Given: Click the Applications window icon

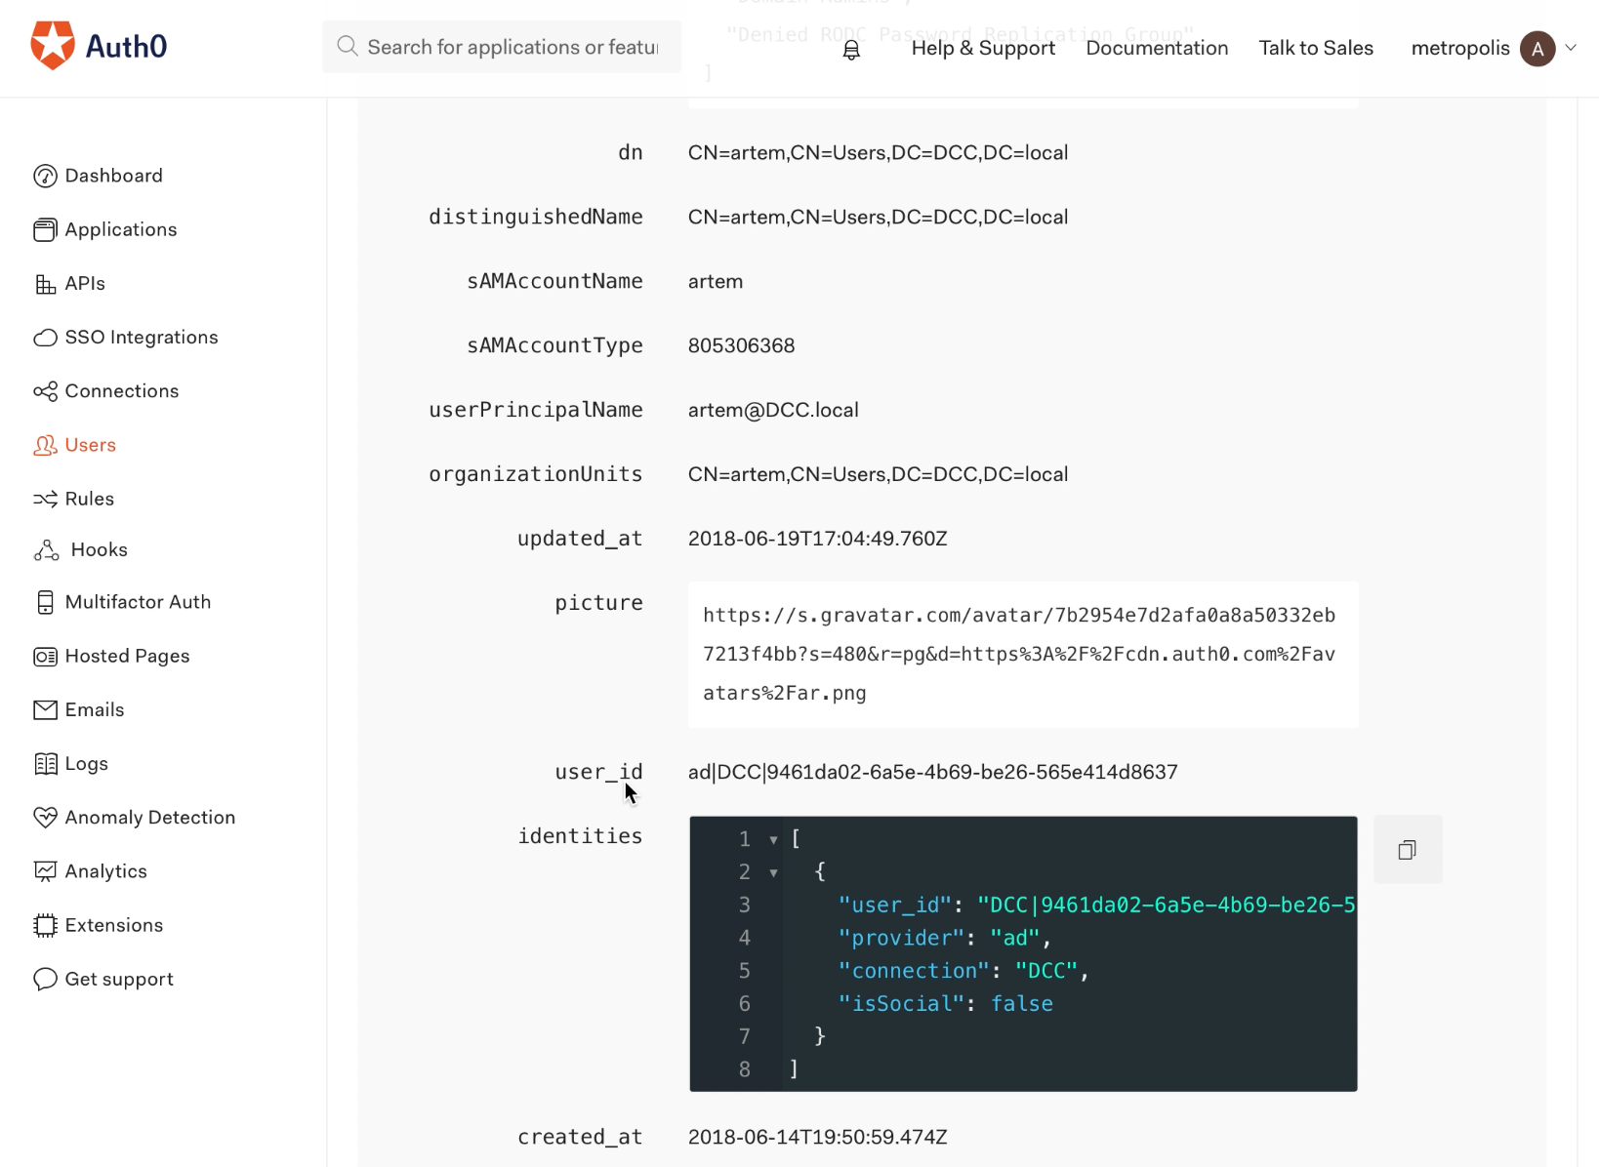Looking at the screenshot, I should [x=45, y=229].
